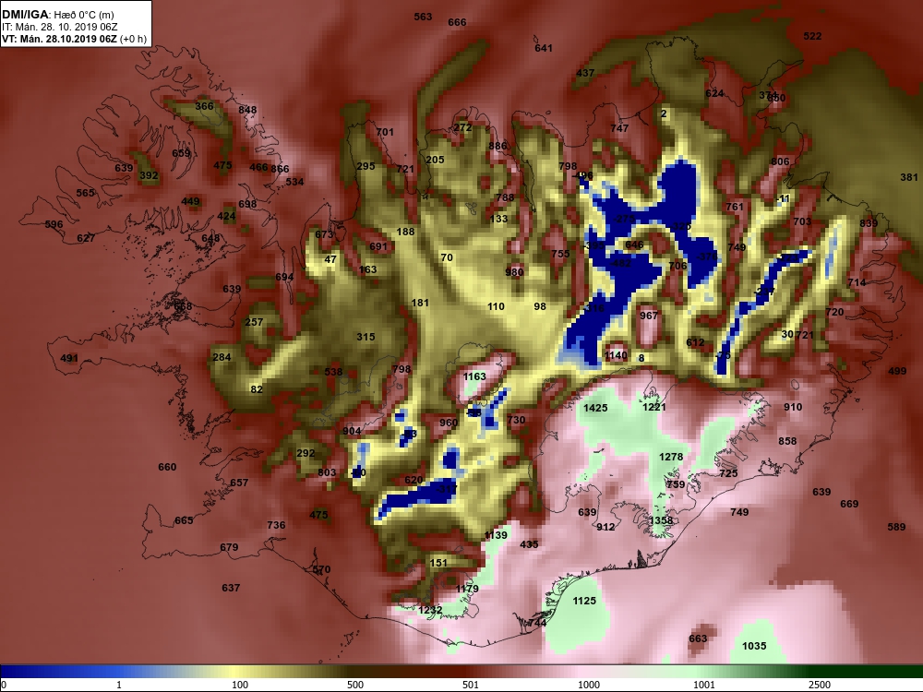923x692 pixels.
Task: Click the map value 110
Action: coord(496,306)
